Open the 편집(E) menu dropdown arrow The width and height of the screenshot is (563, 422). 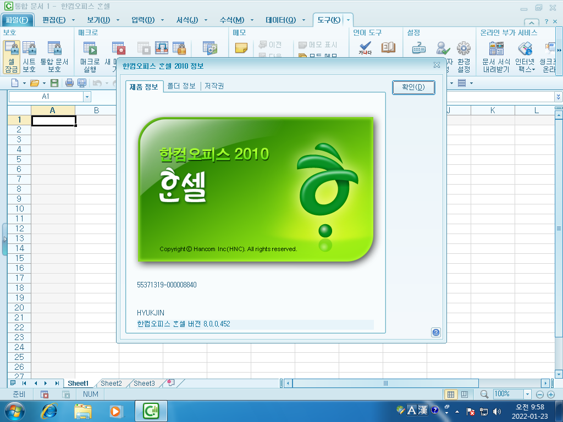click(x=73, y=20)
